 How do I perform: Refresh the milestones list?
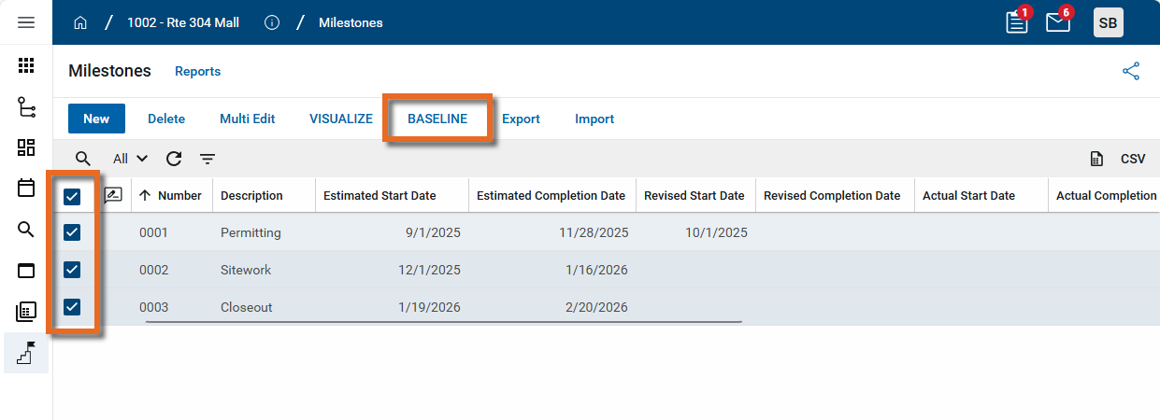pyautogui.click(x=174, y=159)
